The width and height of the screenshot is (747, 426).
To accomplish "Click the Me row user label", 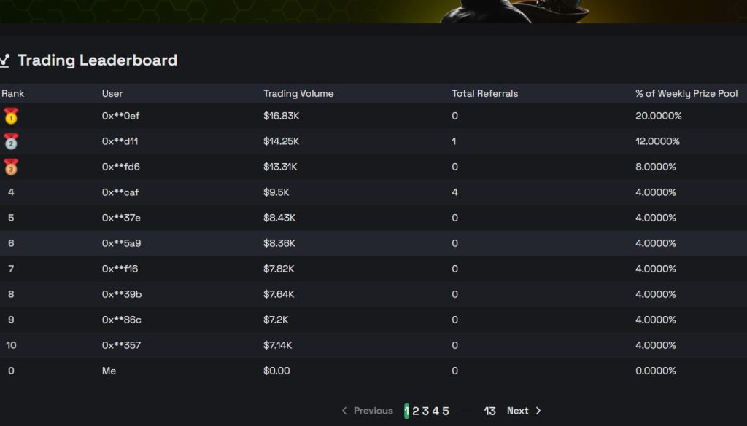I will pos(109,371).
